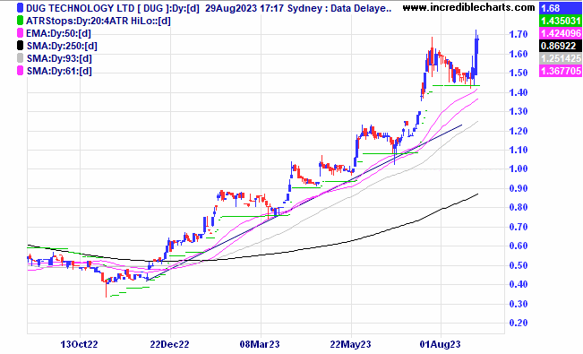Screen dimensions: 583x354
Task: Click the 1.20 price axis label
Action: [x=518, y=131]
